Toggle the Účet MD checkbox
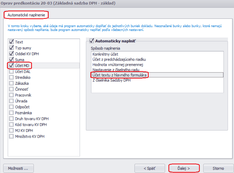Screen dimensions: 234x173 pyautogui.click(x=11, y=66)
